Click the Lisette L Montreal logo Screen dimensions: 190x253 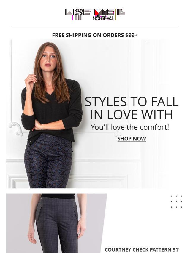coord(95,14)
